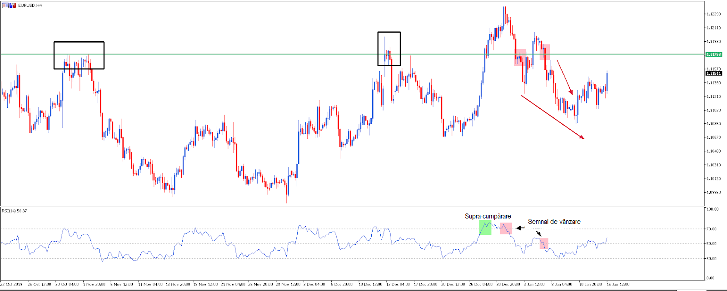Image resolution: width=727 pixels, height=291 pixels.
Task: Click price scale value 1.11210
Action: coord(714,97)
